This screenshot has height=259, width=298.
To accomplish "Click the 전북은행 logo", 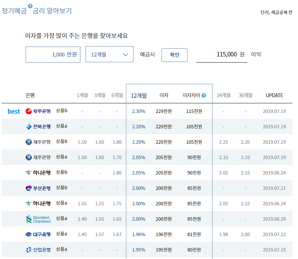I will click(38, 127).
